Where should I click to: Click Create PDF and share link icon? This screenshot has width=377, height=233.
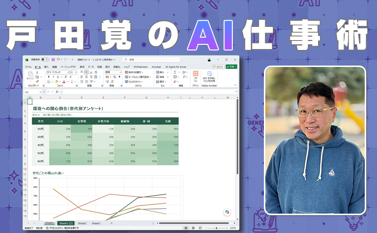click(x=209, y=74)
